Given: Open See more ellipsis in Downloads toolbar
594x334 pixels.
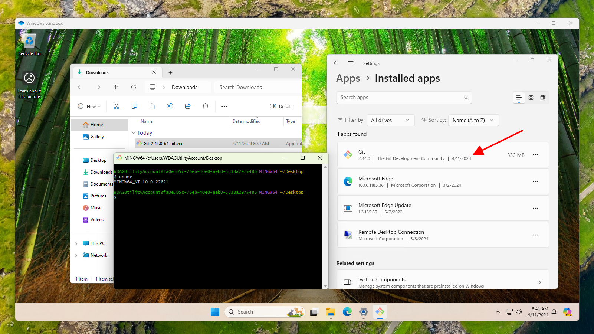Looking at the screenshot, I should 224,106.
